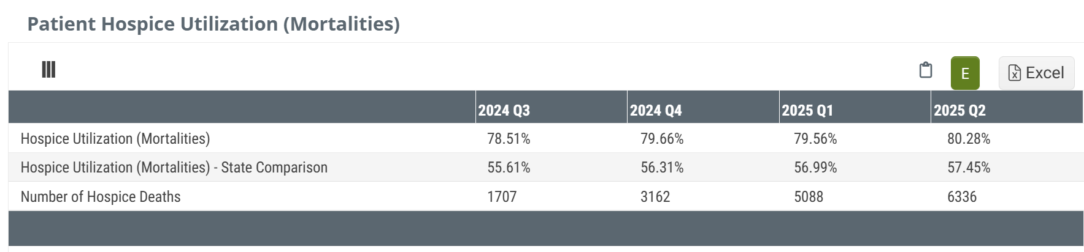Select the 6336 deaths cell
Screen dimensions: 1084x252
tap(962, 197)
